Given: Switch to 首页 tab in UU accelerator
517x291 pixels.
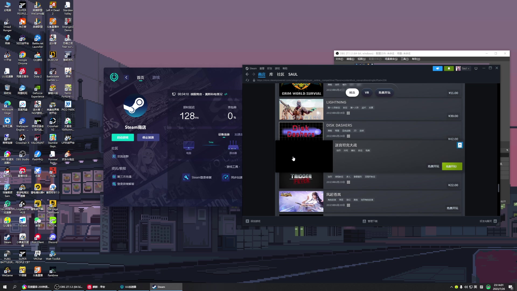Looking at the screenshot, I should pos(140,78).
